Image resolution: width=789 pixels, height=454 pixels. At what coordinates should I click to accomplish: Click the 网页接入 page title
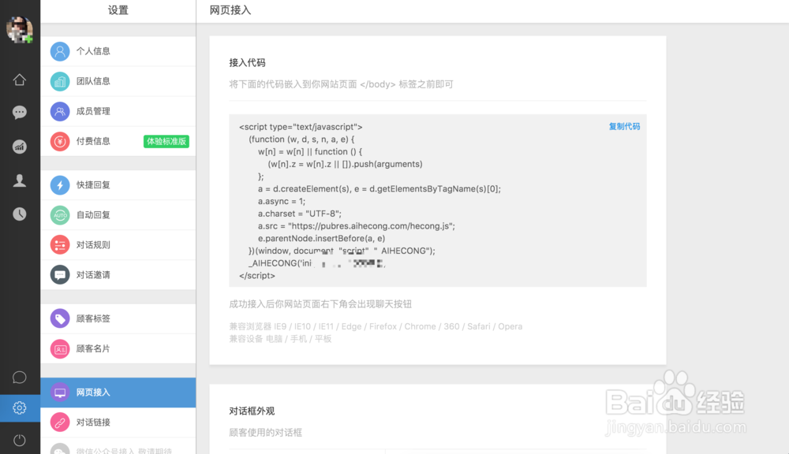click(230, 10)
